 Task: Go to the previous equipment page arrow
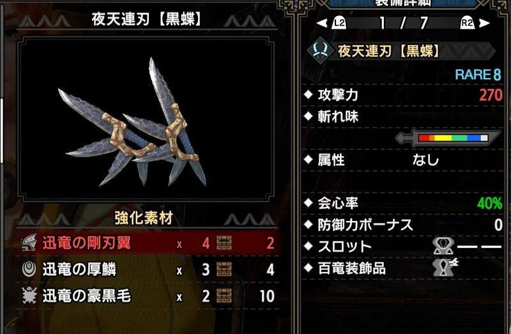322,23
